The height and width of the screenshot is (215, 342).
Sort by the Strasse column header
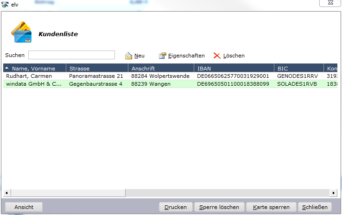(97, 68)
